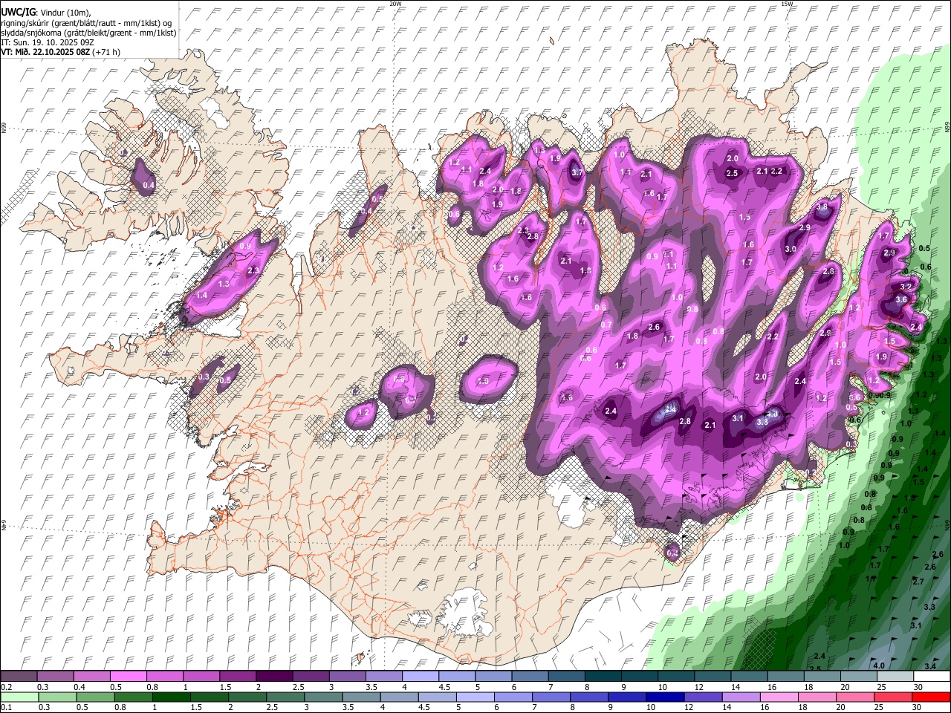Image resolution: width=951 pixels, height=713 pixels.
Task: Click the '2.8' value between '2.4' and '2.1'
Action: click(686, 422)
